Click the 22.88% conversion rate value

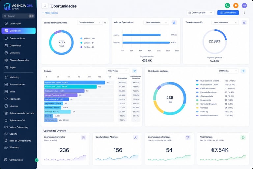point(214,41)
